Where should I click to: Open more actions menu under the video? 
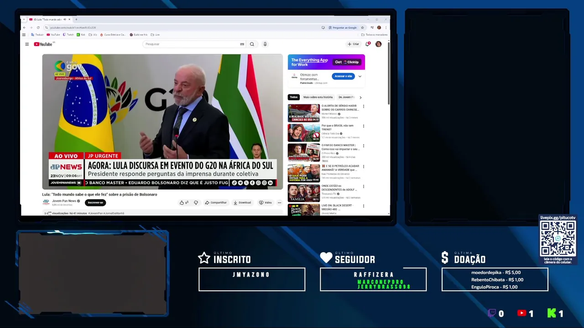pyautogui.click(x=279, y=203)
